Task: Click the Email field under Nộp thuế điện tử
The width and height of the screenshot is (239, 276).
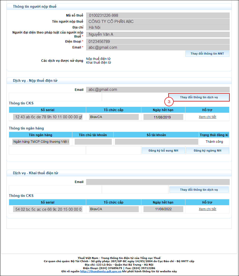Action: tap(158, 90)
